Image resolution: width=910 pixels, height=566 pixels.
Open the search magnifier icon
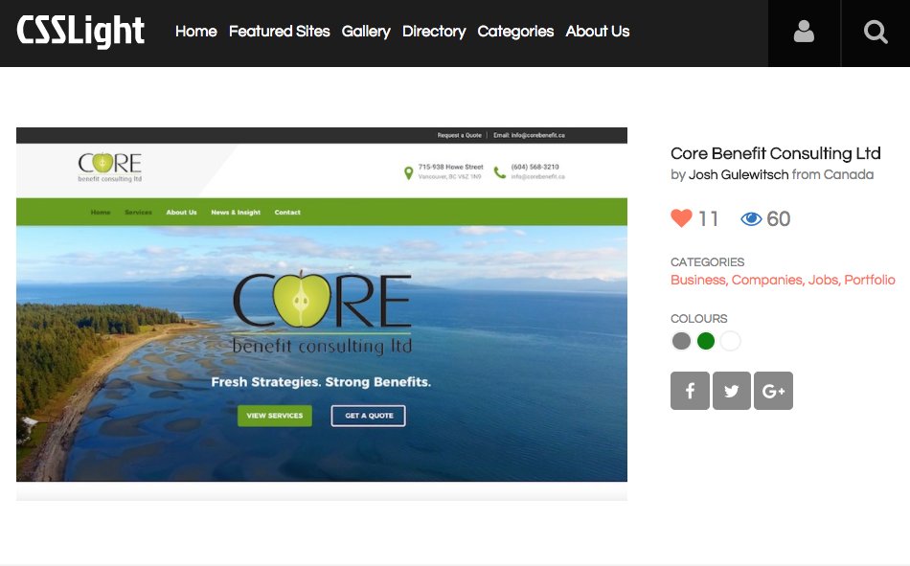[x=876, y=33]
